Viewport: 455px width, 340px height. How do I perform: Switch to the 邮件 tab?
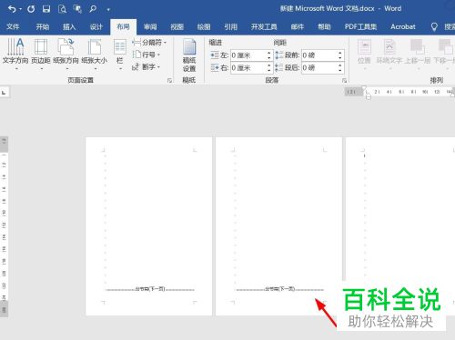tap(298, 27)
